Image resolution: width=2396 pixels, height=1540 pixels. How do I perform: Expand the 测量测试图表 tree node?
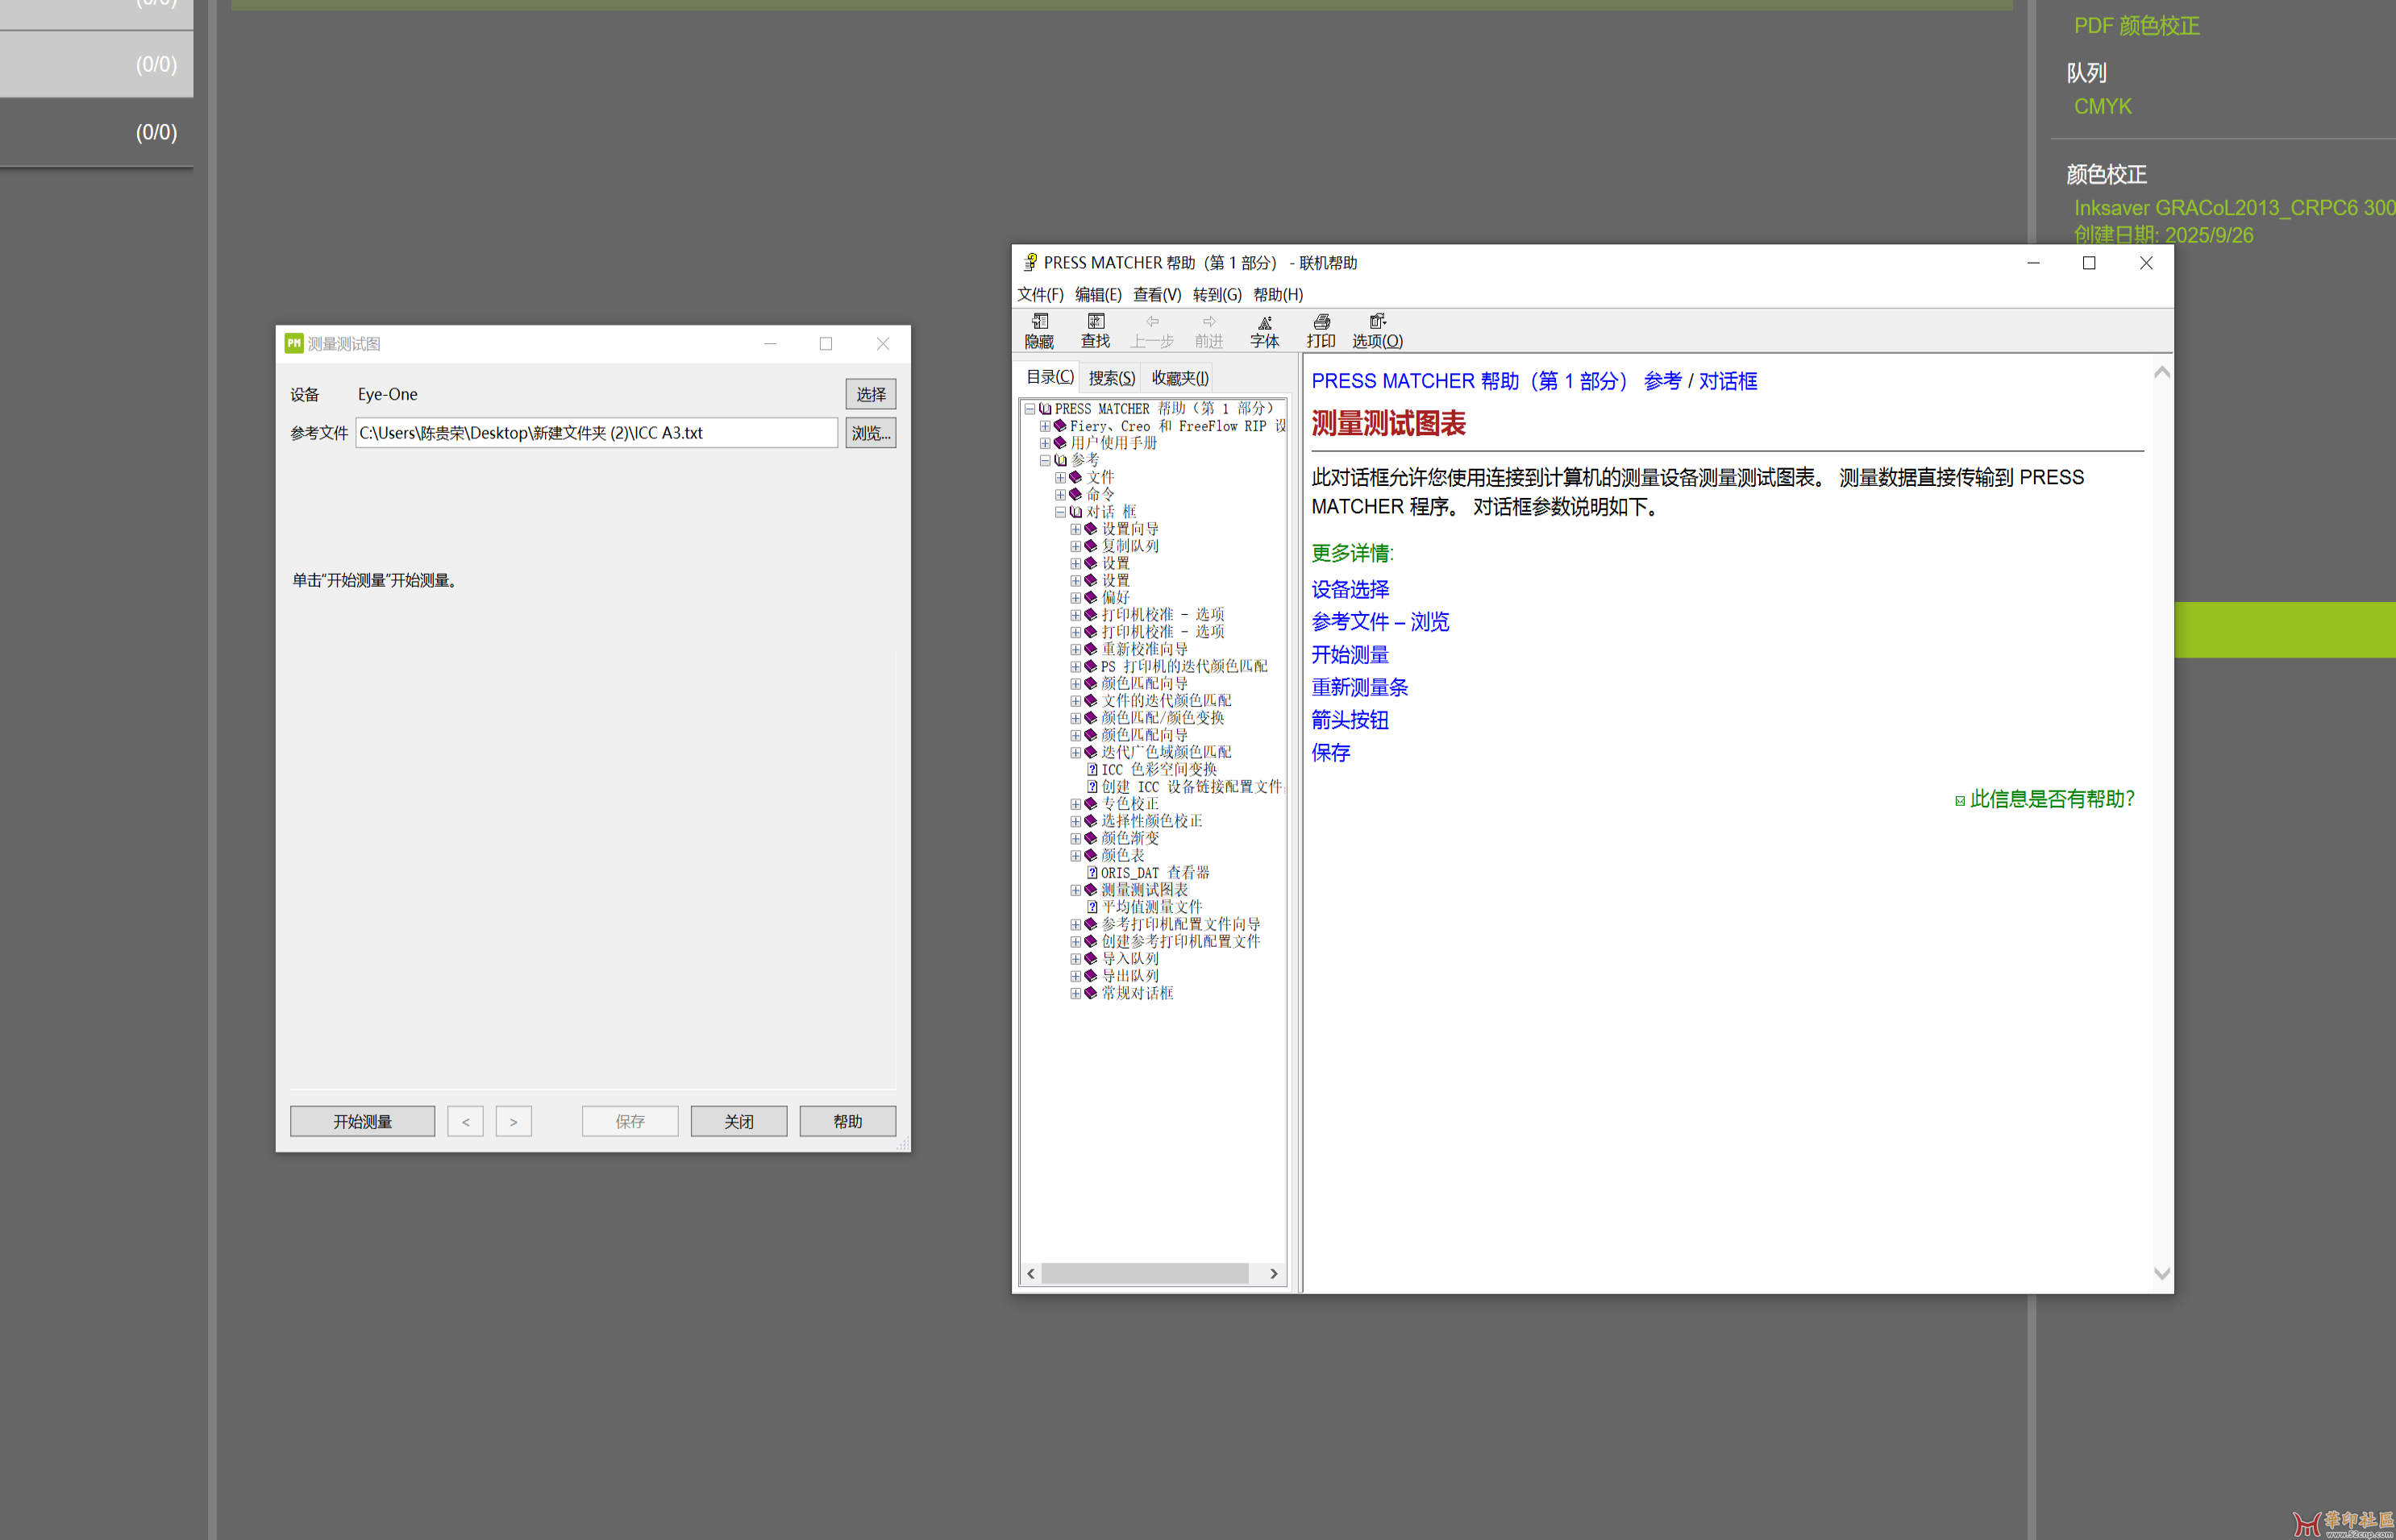[1075, 890]
